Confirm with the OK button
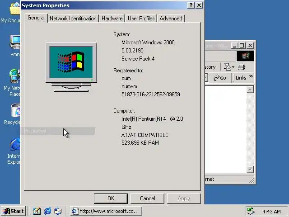This screenshot has height=217, width=289. (111, 198)
